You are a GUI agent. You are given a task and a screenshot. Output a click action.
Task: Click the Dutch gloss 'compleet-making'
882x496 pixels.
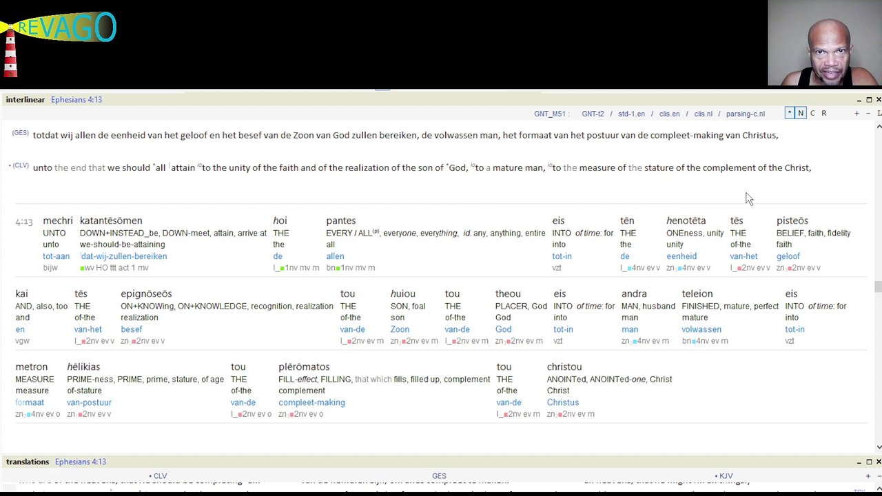click(311, 402)
